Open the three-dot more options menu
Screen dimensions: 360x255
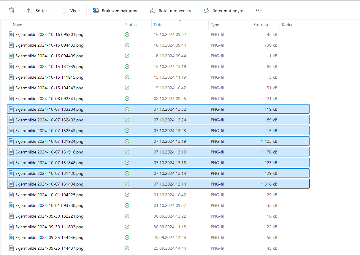[x=258, y=10]
